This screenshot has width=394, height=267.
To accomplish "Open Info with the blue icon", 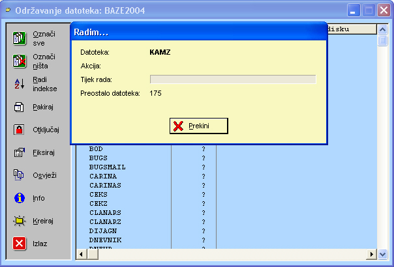I will [x=20, y=198].
